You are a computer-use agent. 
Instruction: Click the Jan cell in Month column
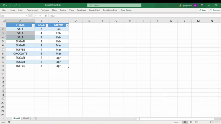[x=58, y=29]
